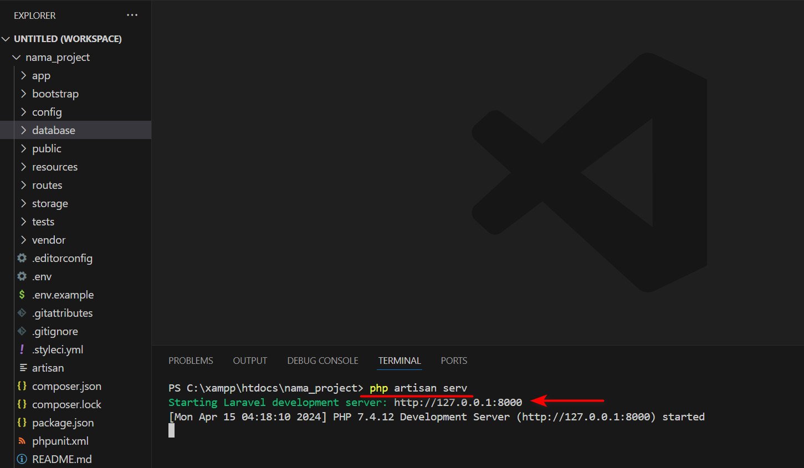Click the .gitattributes git file icon
The width and height of the screenshot is (804, 468).
[x=22, y=312]
